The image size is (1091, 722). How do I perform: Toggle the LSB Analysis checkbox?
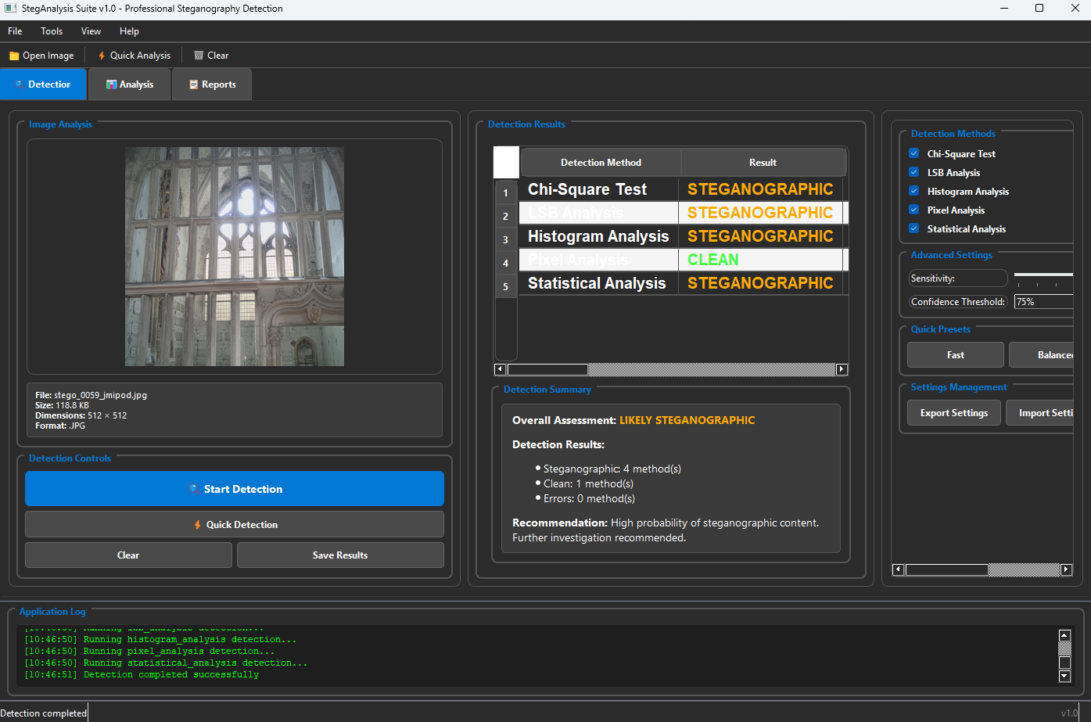coord(913,172)
